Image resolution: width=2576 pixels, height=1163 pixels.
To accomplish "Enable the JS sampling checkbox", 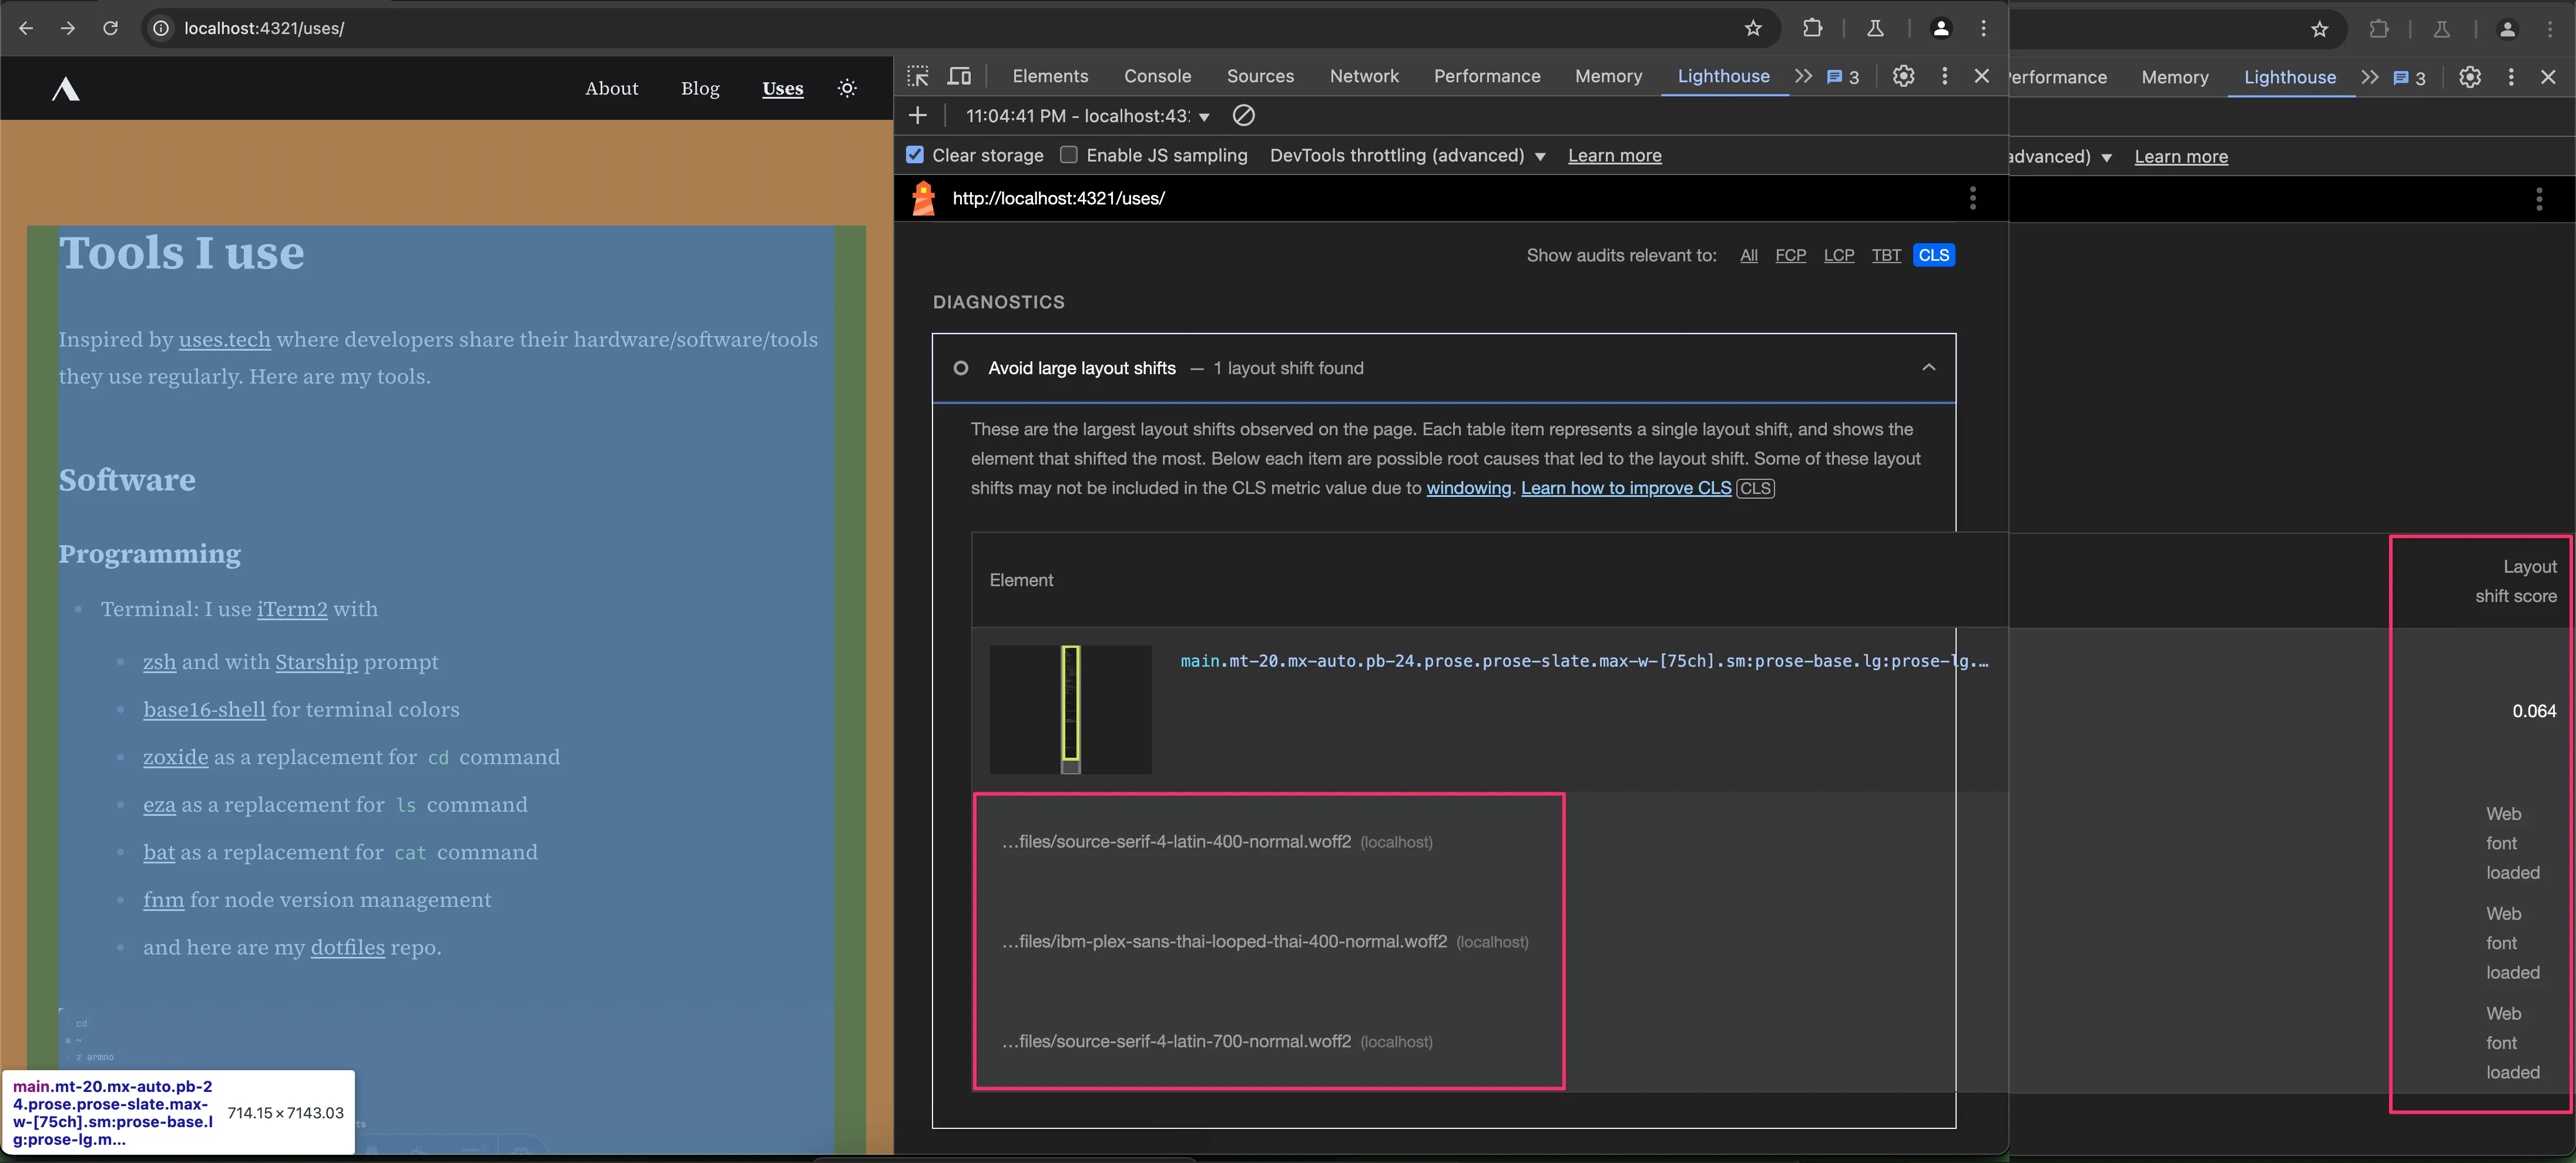I will click(1069, 155).
